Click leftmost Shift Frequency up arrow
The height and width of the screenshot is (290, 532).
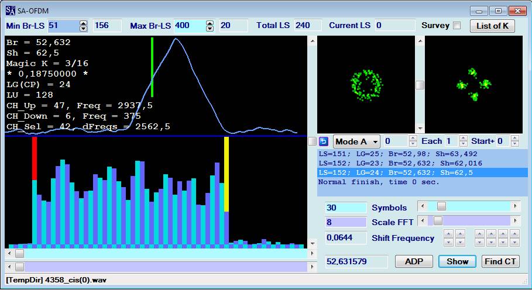pyautogui.click(x=448, y=234)
